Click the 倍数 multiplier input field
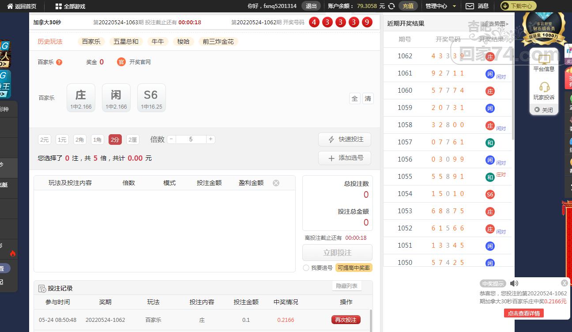Screen dimensions: 572x332 191,139
